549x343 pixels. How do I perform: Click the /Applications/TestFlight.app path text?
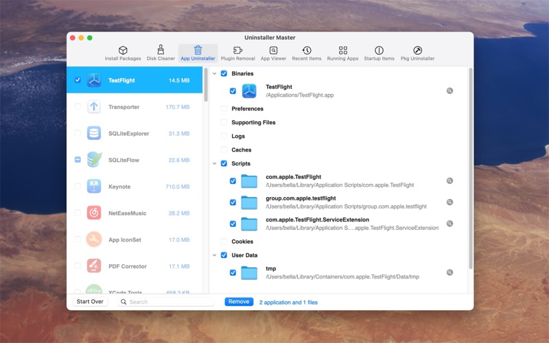pos(300,95)
